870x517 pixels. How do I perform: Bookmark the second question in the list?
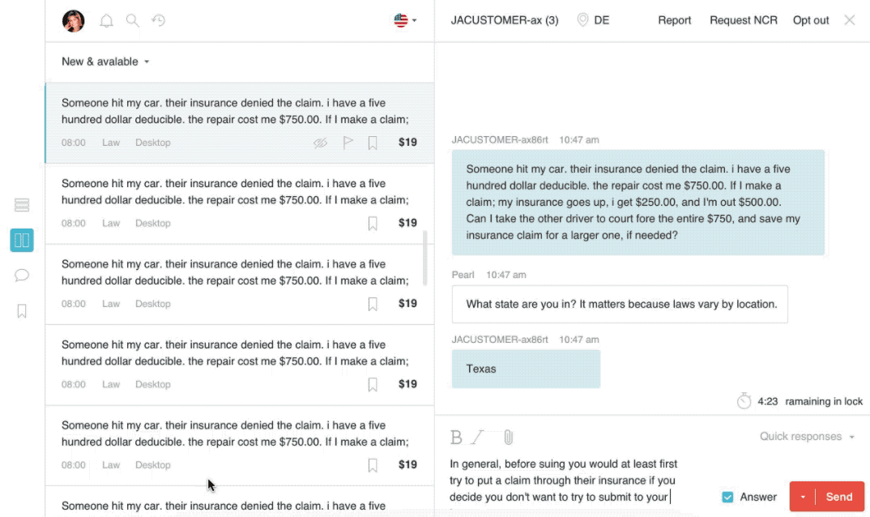click(373, 224)
